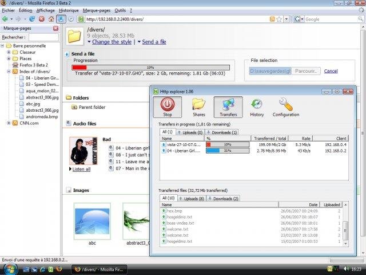Open the address bar dropdown arrow
This screenshot has width=366, height=275.
286,19
